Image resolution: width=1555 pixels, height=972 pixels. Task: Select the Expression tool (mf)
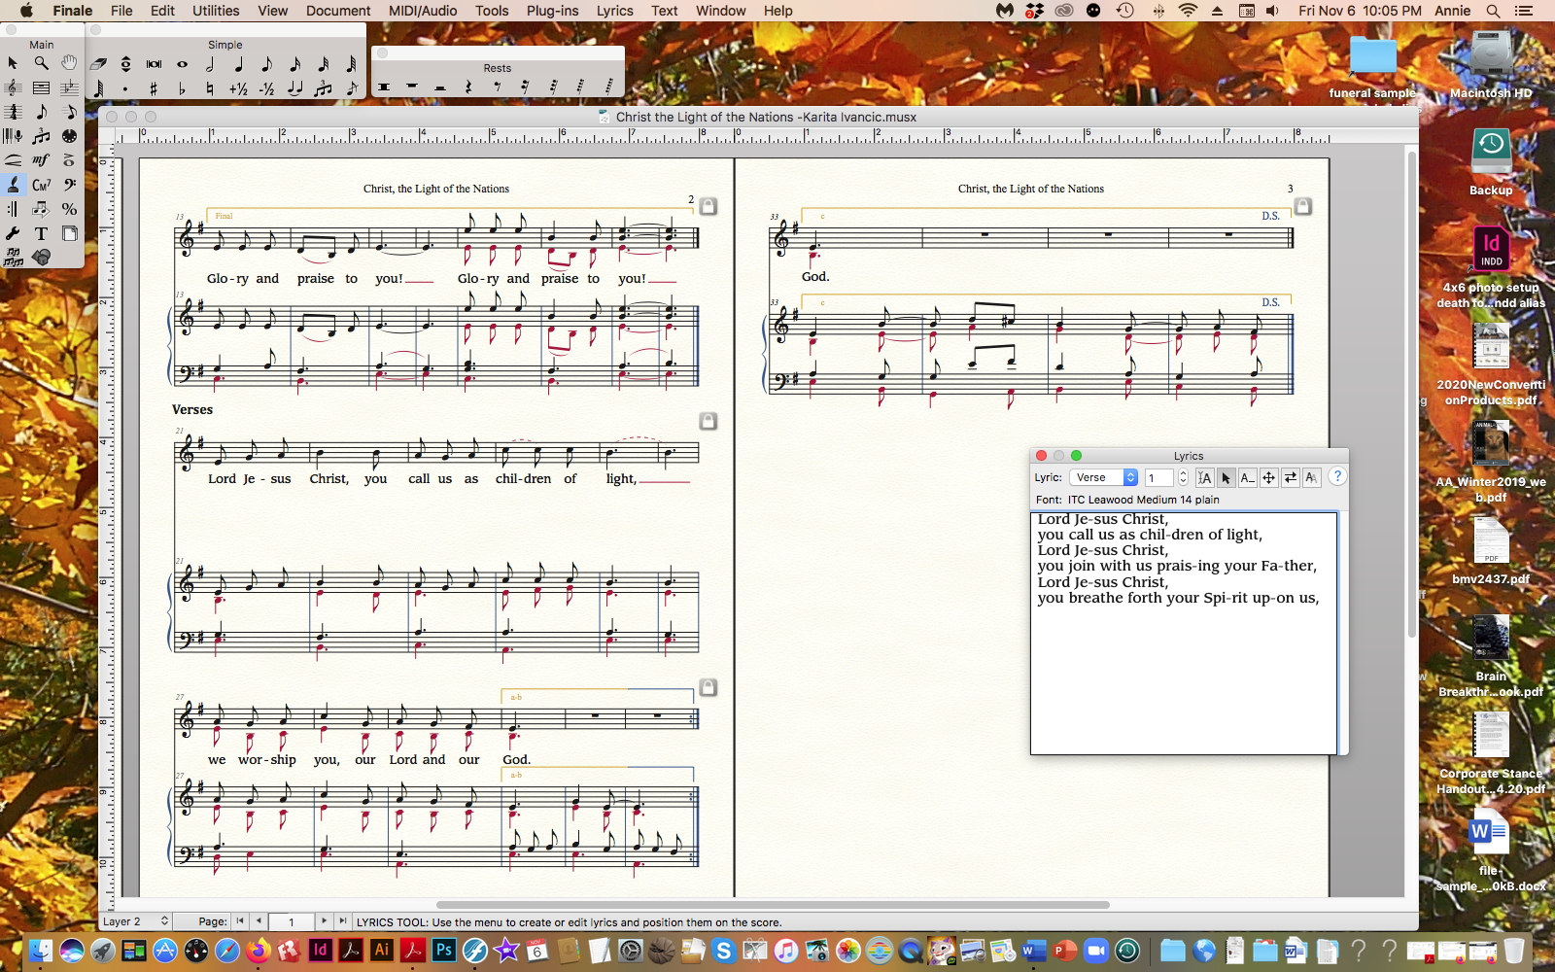click(41, 160)
